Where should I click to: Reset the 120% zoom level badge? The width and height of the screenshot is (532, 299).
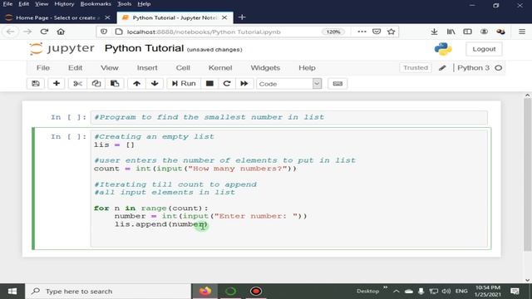pos(333,32)
